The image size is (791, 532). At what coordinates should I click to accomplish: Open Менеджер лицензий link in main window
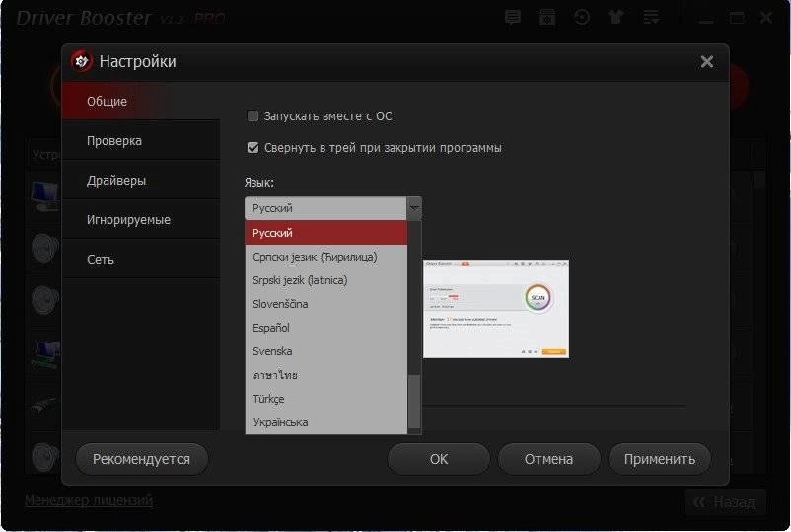pyautogui.click(x=89, y=500)
